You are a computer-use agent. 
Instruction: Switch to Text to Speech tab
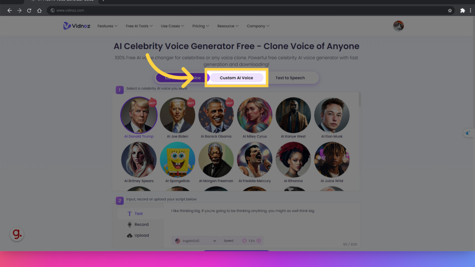(x=290, y=78)
